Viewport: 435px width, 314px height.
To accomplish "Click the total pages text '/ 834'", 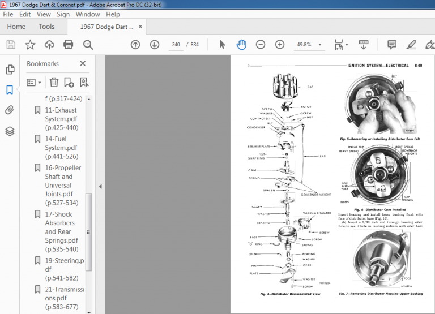I will click(x=193, y=45).
